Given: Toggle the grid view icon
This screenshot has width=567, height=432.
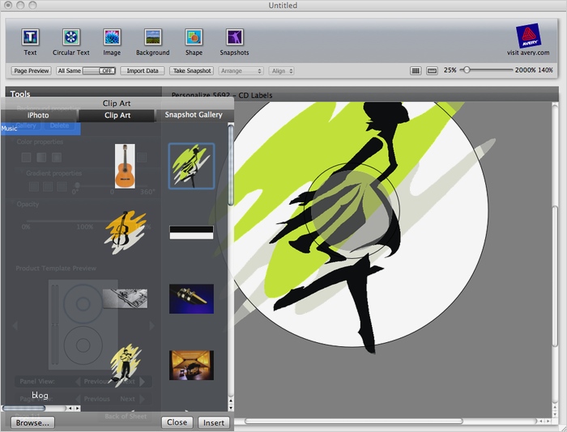Looking at the screenshot, I should 416,71.
